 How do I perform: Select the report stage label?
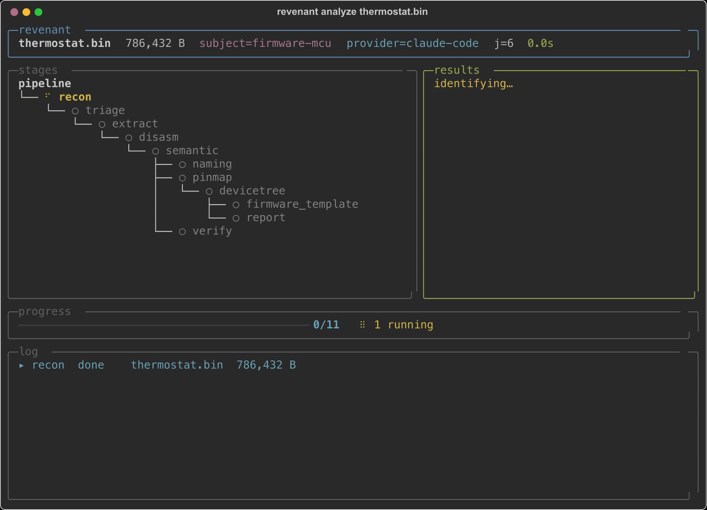[x=266, y=218]
